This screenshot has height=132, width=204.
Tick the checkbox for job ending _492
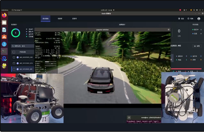14,69
